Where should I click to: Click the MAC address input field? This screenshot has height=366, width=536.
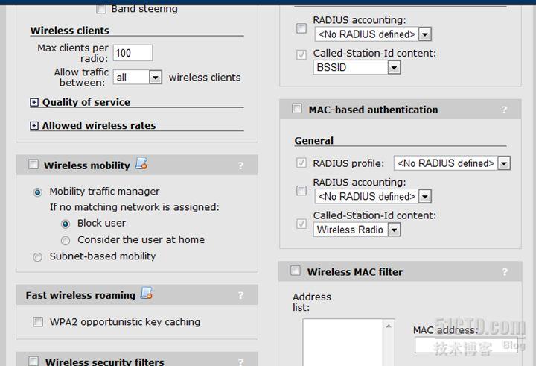pyautogui.click(x=466, y=345)
